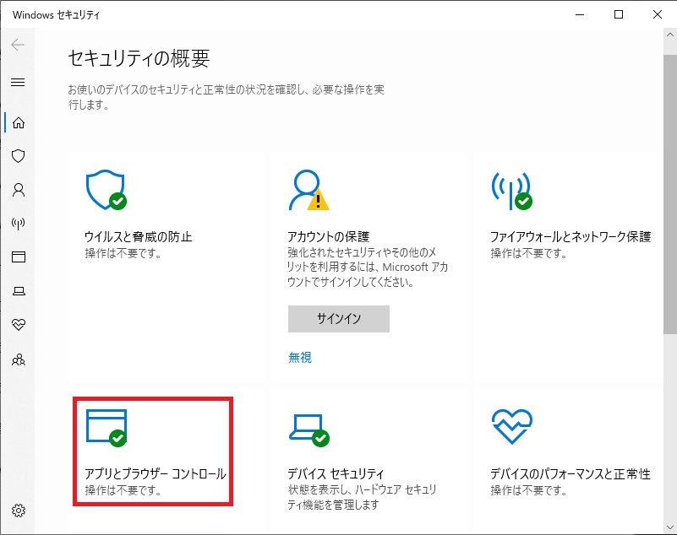Click the 無視 link under account protection

[x=298, y=356]
